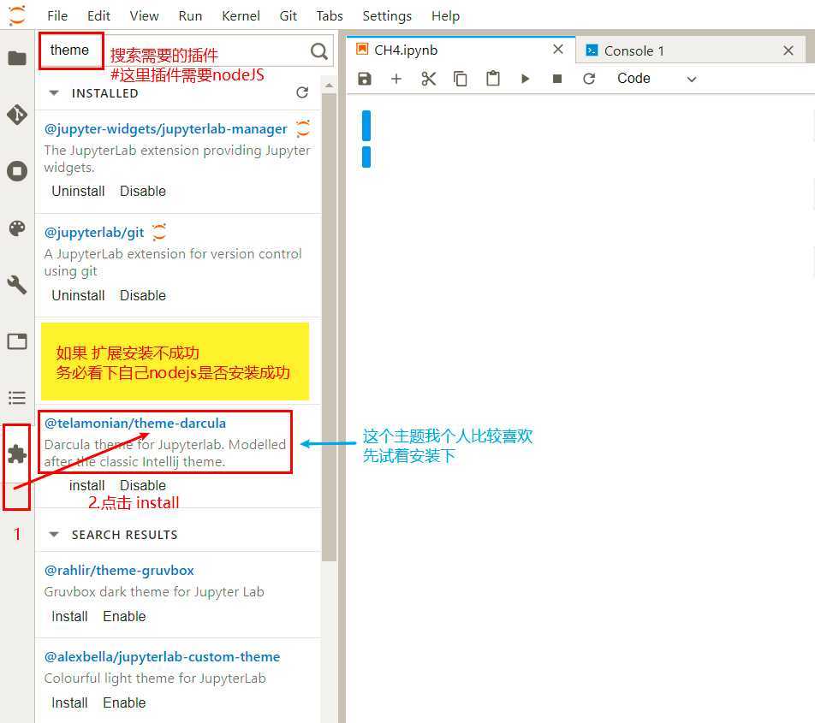Install the theme-gruvbox extension

point(69,617)
